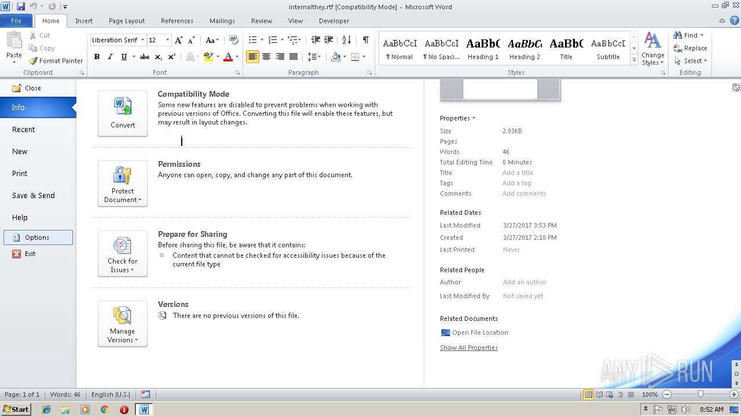The image size is (741, 417).
Task: Open the Manage Versions menu
Action: pyautogui.click(x=123, y=324)
